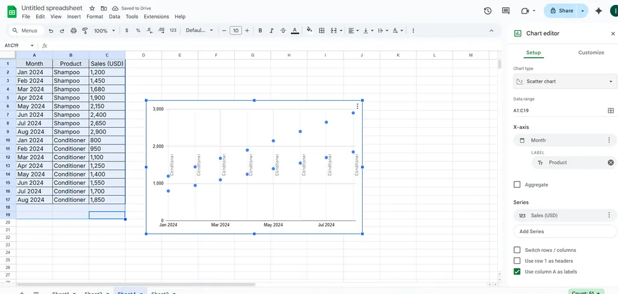
Task: Remove the Product label from X-axis
Action: [610, 163]
